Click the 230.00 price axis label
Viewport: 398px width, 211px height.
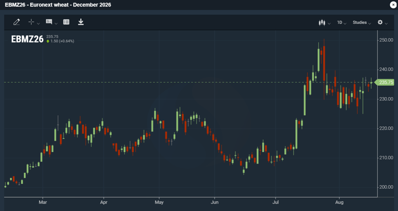pyautogui.click(x=386, y=99)
